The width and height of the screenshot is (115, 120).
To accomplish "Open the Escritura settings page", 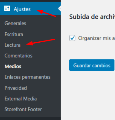I will (14, 34).
